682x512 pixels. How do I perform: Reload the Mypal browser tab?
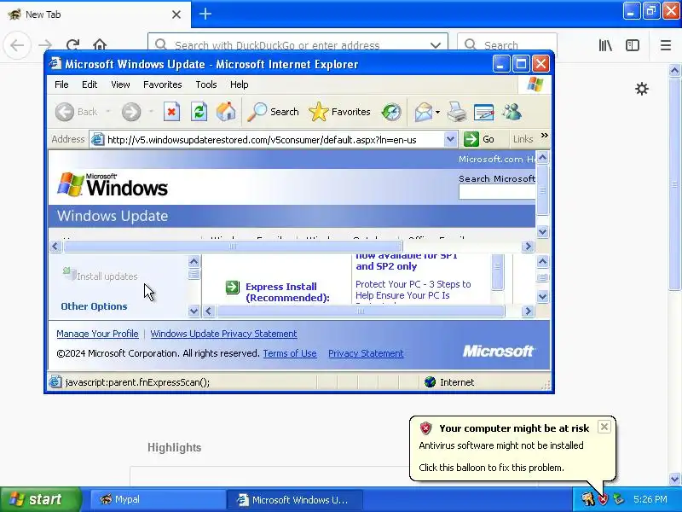click(72, 45)
